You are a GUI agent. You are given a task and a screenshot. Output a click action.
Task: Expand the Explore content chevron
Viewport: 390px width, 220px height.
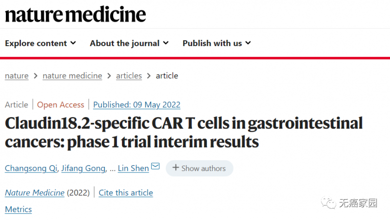pos(73,43)
